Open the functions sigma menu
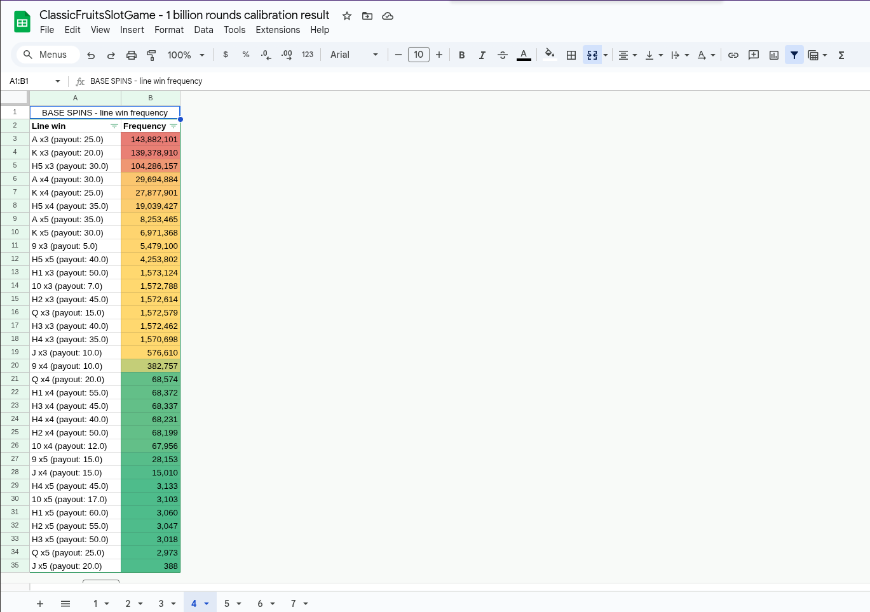Screen dimensions: 870x612 [x=841, y=55]
